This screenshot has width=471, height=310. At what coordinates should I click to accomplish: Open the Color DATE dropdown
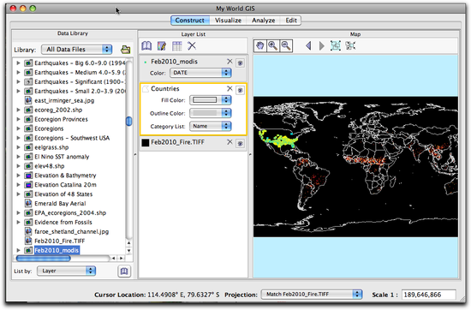click(200, 73)
